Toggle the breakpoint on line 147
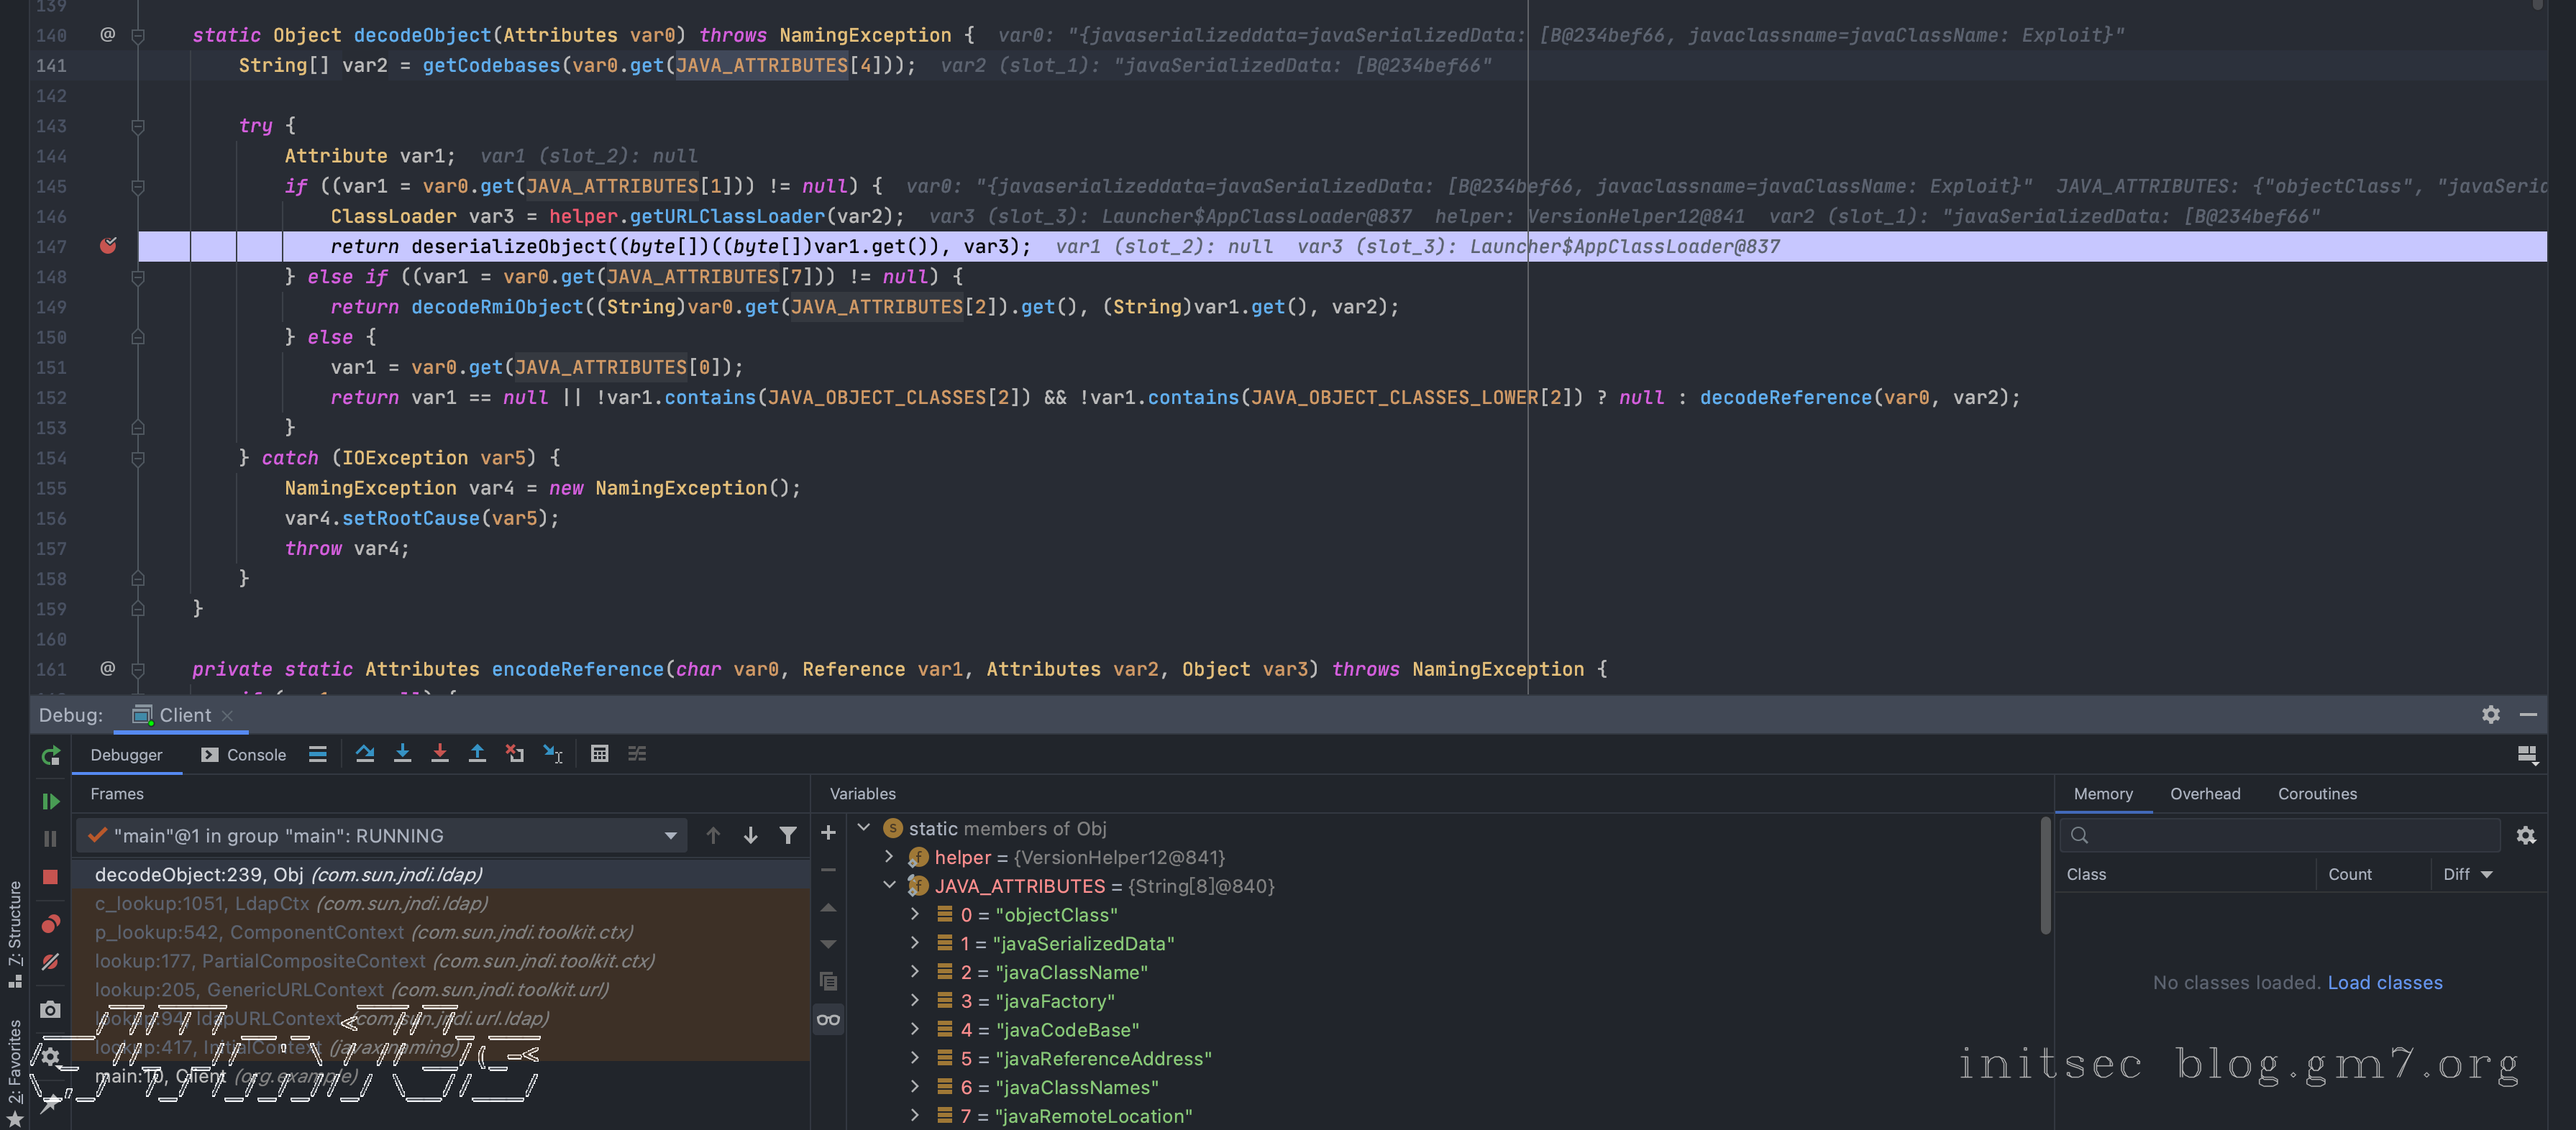The height and width of the screenshot is (1130, 2576). [x=108, y=246]
